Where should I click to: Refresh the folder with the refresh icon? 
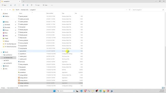coord(129,10)
